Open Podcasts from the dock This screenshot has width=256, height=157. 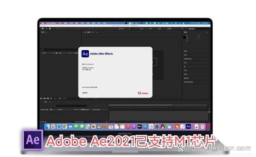coord(134,127)
